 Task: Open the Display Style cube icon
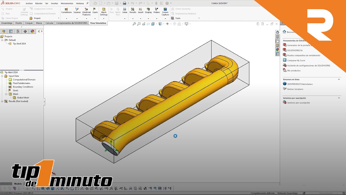pyautogui.click(x=160, y=24)
